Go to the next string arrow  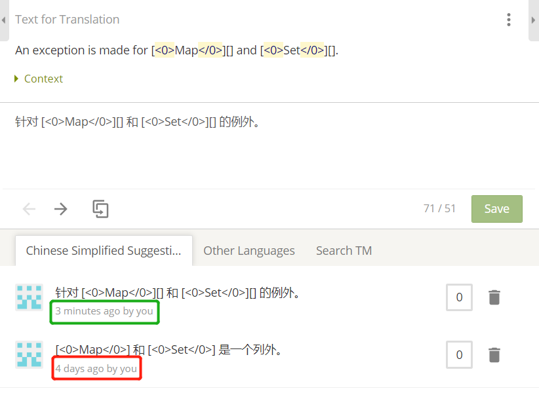(x=61, y=209)
